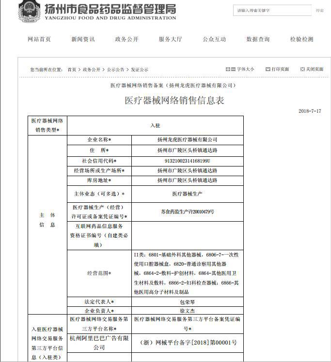Open the 网站首页 menu item
This screenshot has width=331, height=362.
click(x=39, y=39)
